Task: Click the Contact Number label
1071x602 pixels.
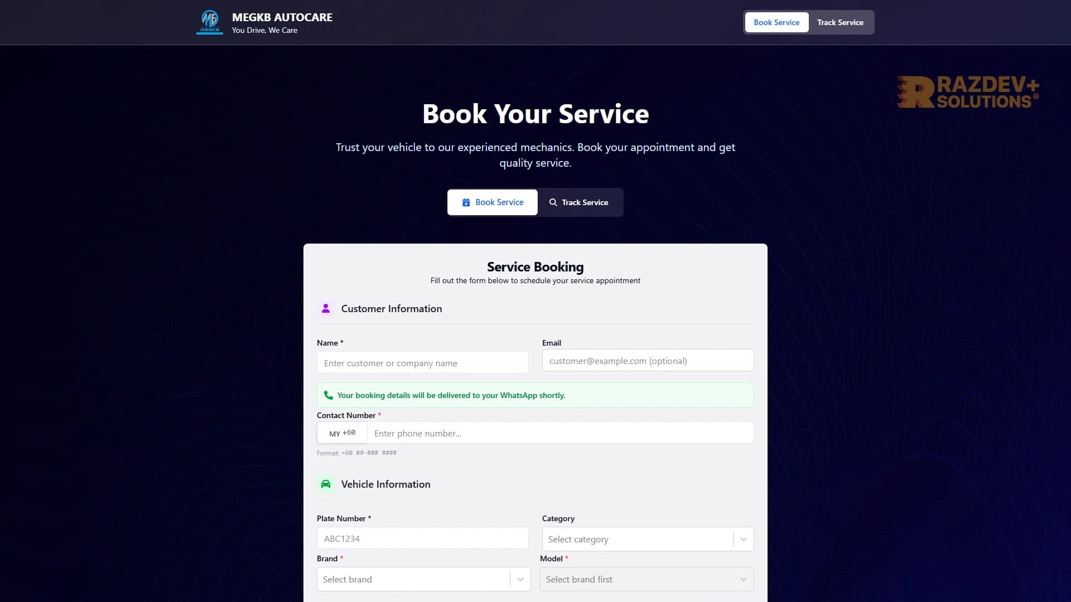Action: 346,415
